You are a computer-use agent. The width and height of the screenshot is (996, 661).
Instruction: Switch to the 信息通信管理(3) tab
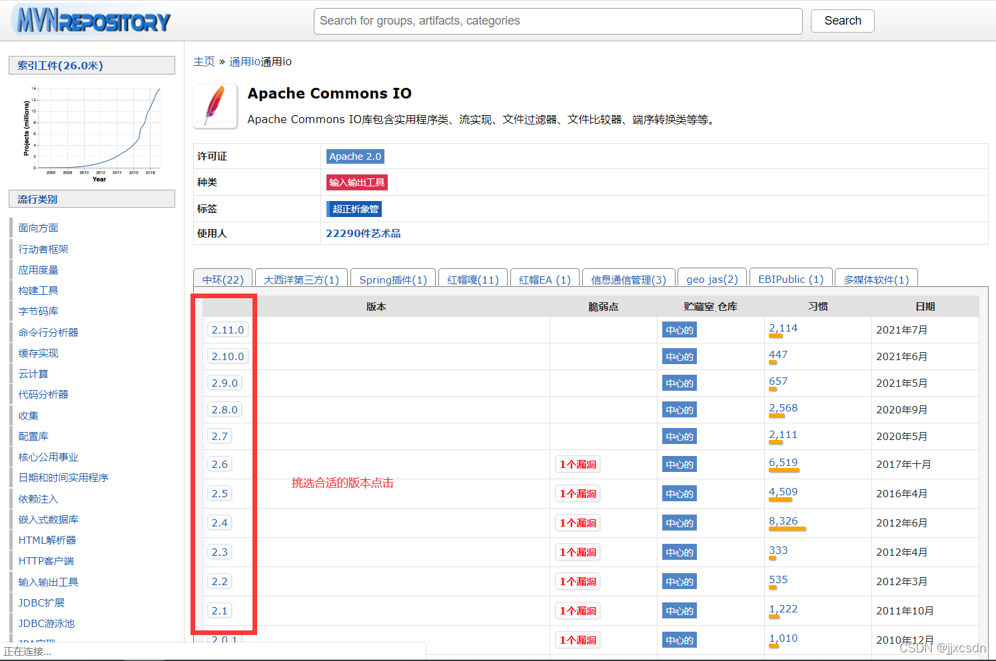coord(629,280)
